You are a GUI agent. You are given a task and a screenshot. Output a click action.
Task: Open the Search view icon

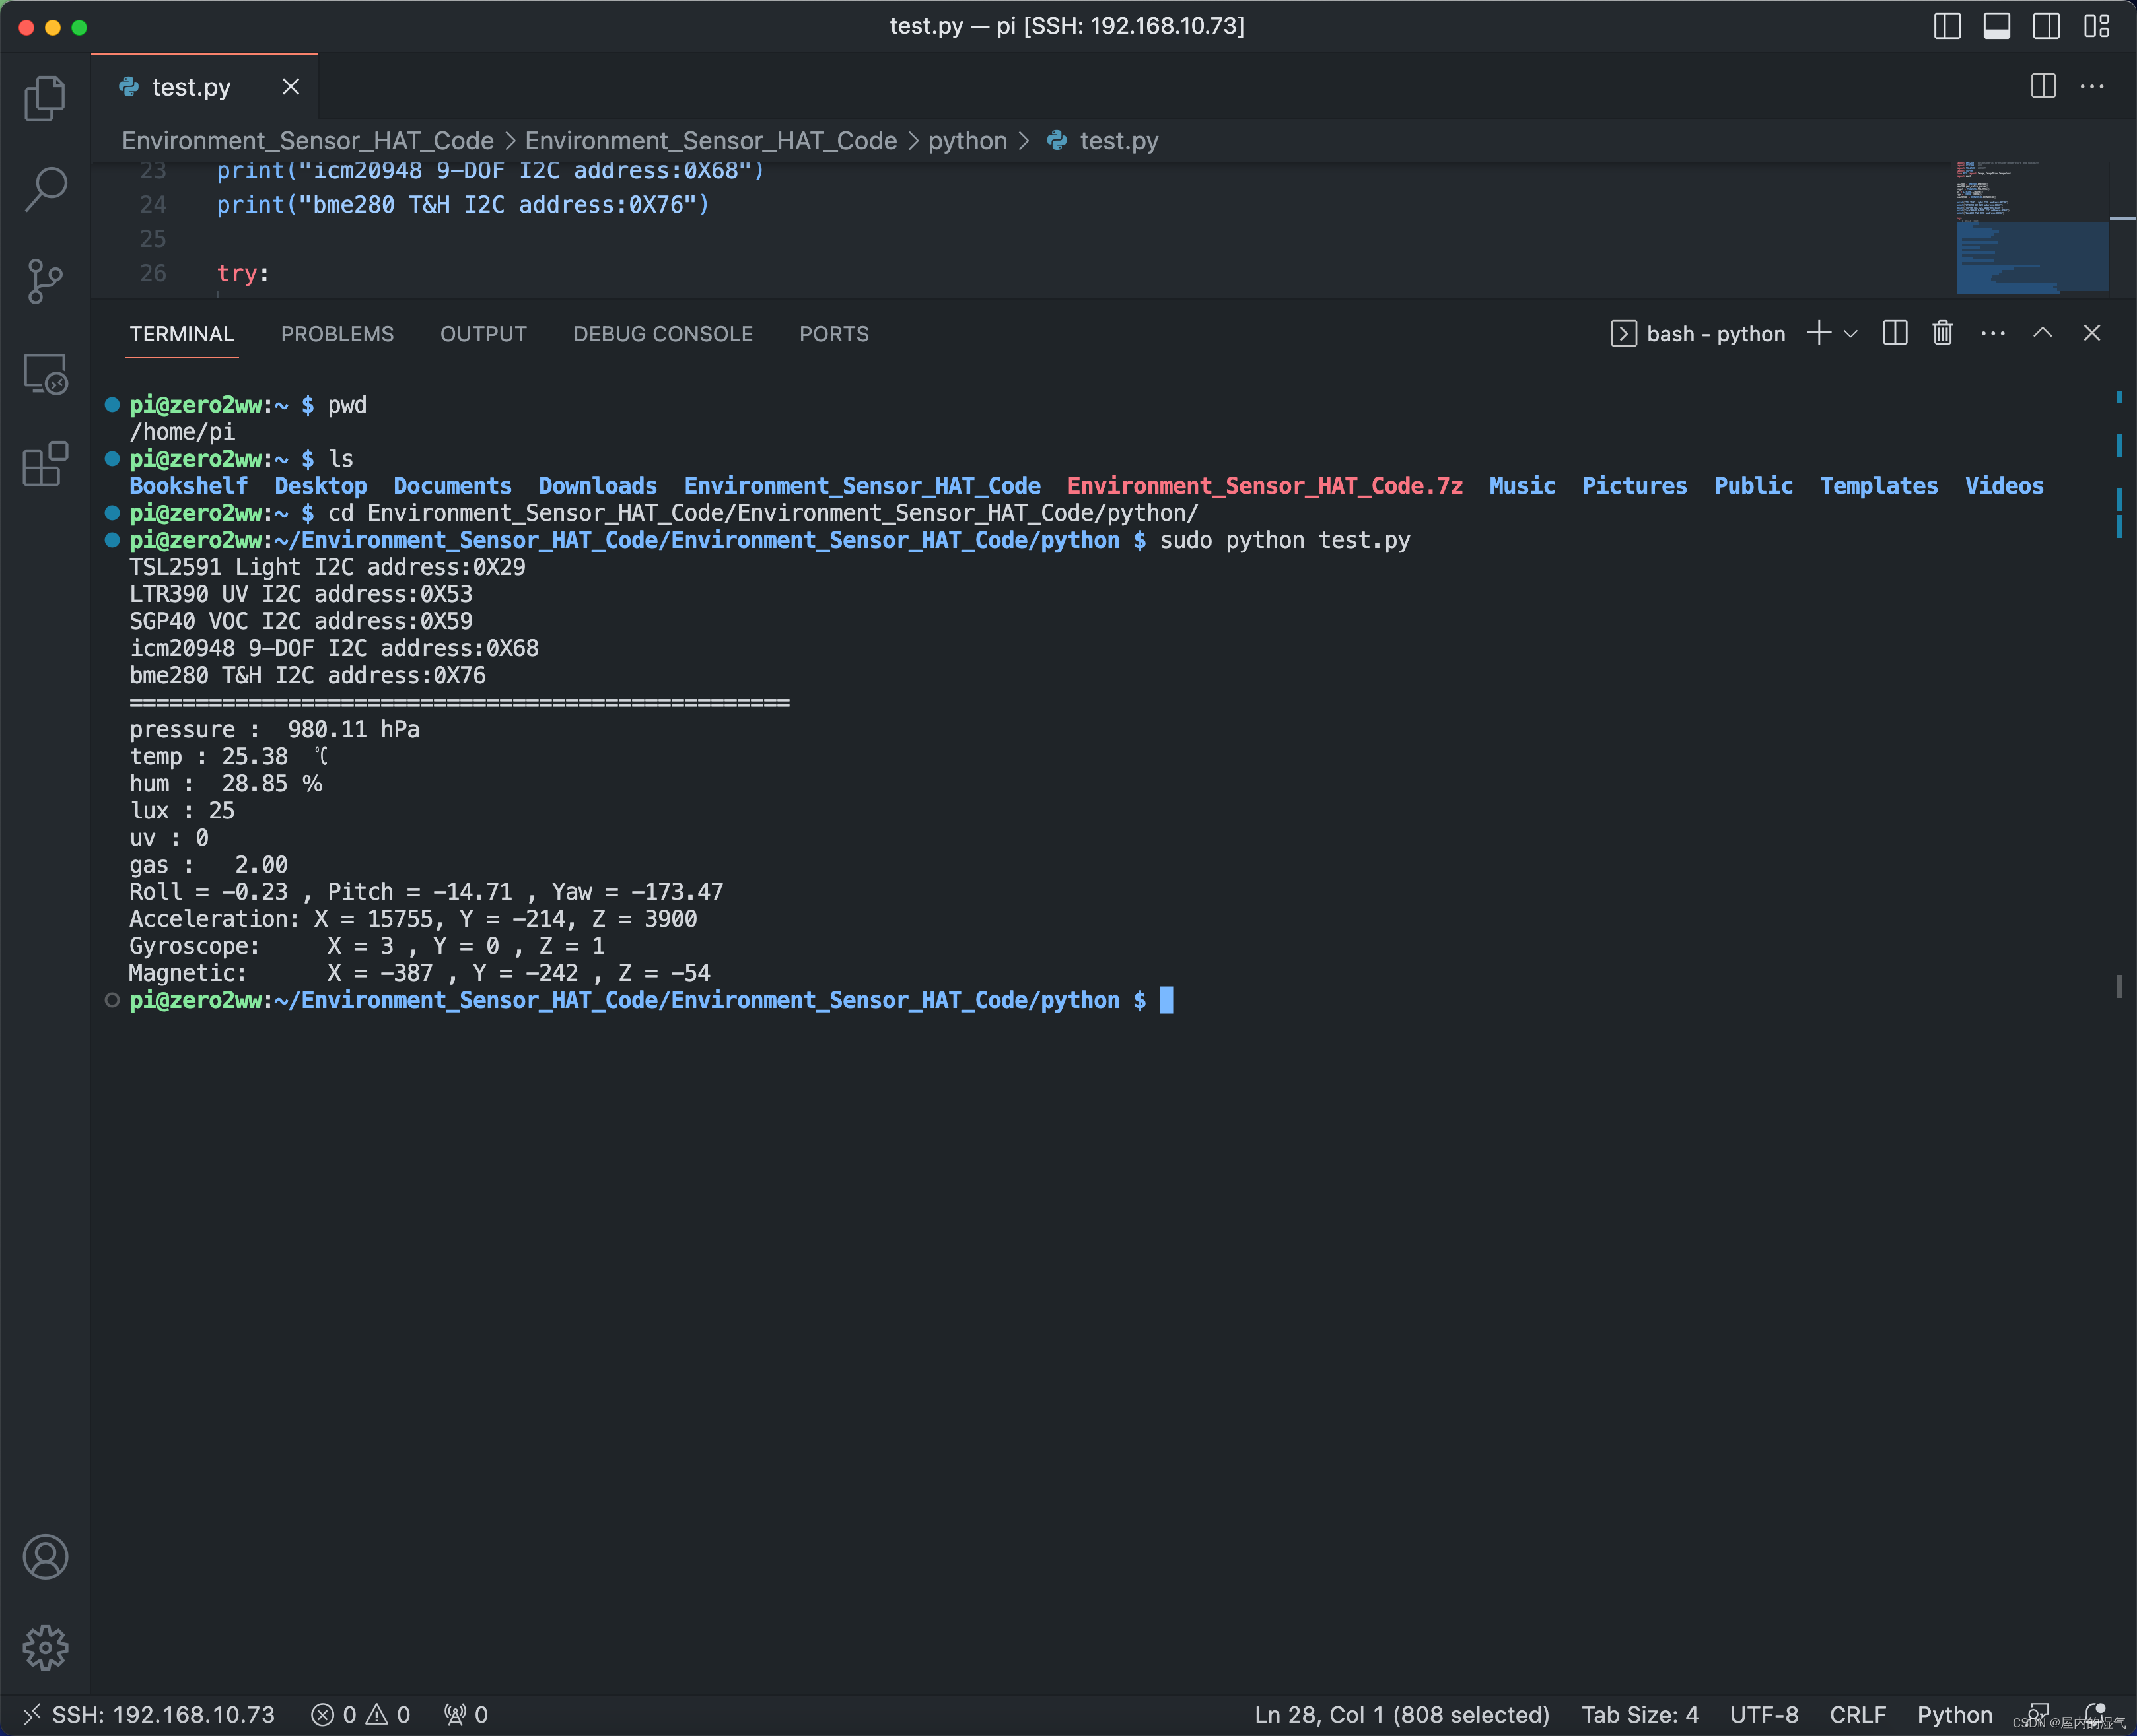pos(45,188)
